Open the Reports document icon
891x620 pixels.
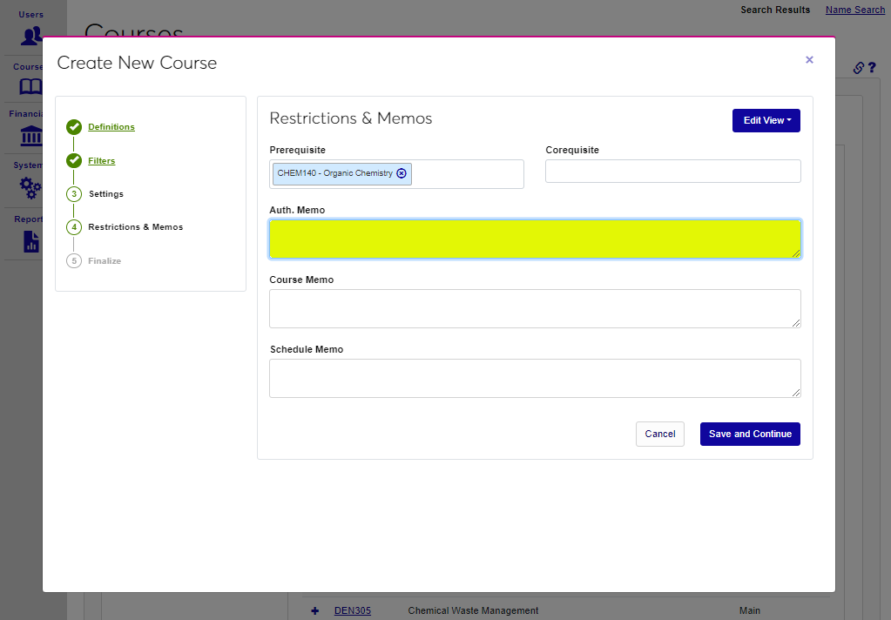(x=31, y=240)
